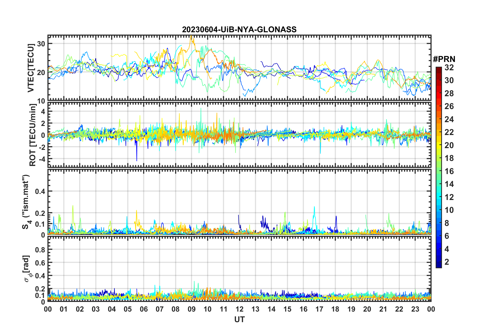
Task: Click the #PRN colorbar title
Action: (x=444, y=59)
